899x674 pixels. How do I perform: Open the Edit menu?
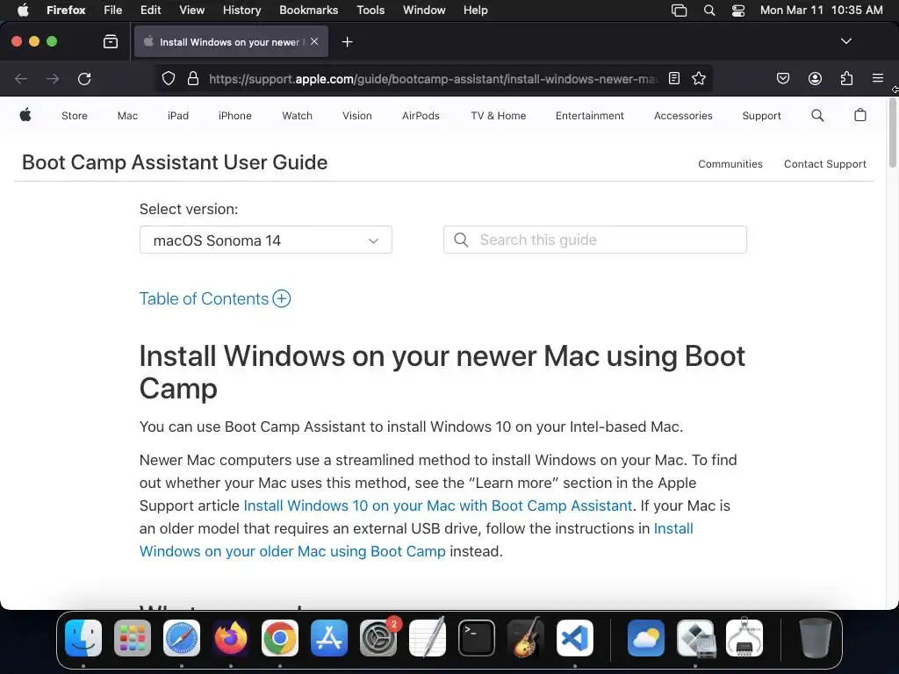pos(150,10)
